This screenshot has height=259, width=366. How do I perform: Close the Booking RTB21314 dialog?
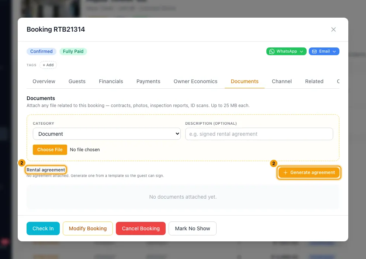coord(333,29)
